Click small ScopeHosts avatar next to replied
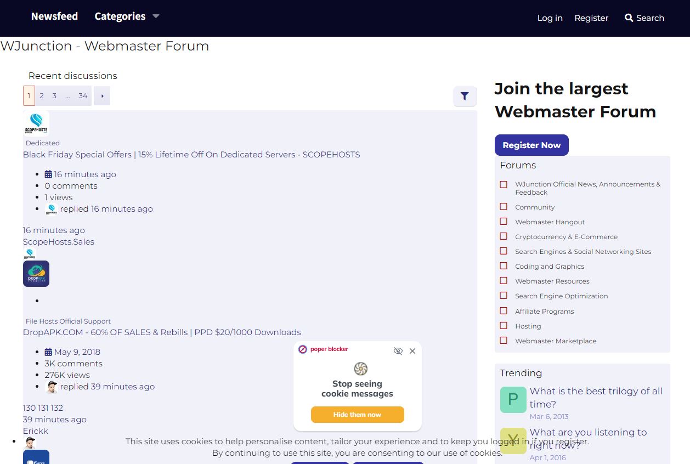Screen dimensions: 690x464 (52, 210)
